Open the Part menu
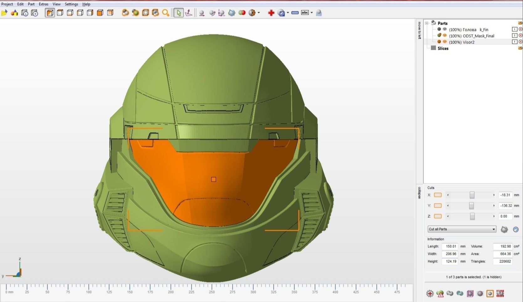The width and height of the screenshot is (523, 302). coord(31,4)
